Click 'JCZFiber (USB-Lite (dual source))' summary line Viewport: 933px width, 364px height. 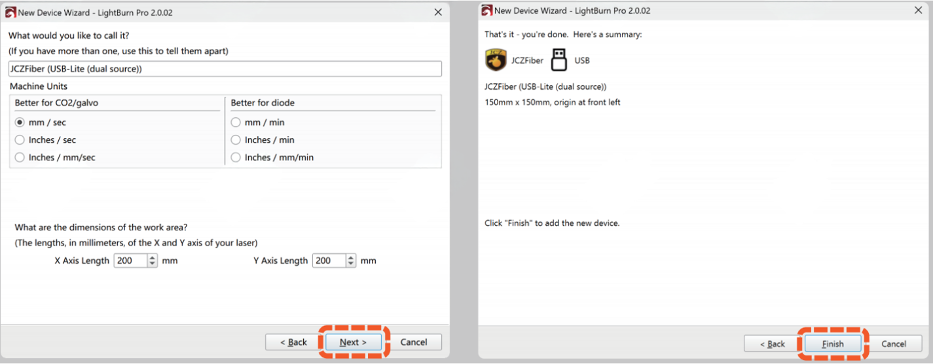coord(545,86)
